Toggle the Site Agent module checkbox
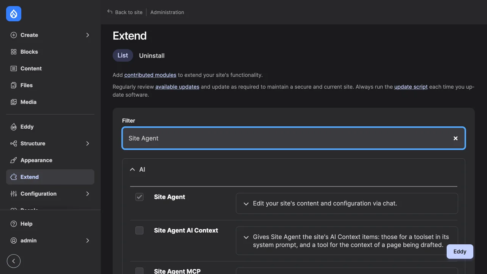Screen dimensions: 487x274 coord(140,197)
